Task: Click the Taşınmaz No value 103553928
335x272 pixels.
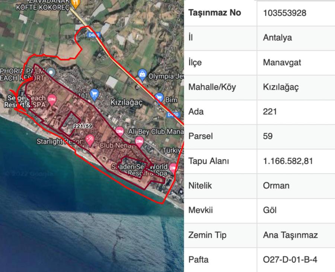Action: 285,13
